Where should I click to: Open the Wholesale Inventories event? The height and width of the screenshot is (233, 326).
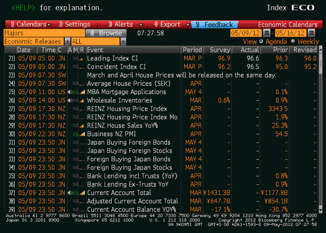coord(119,100)
